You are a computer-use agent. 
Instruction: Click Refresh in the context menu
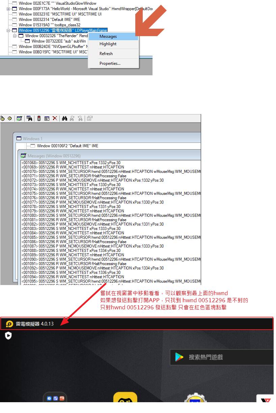(x=106, y=54)
